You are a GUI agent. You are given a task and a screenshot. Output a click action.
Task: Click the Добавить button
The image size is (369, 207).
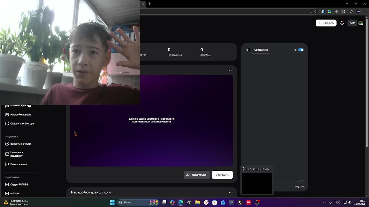pos(326,23)
